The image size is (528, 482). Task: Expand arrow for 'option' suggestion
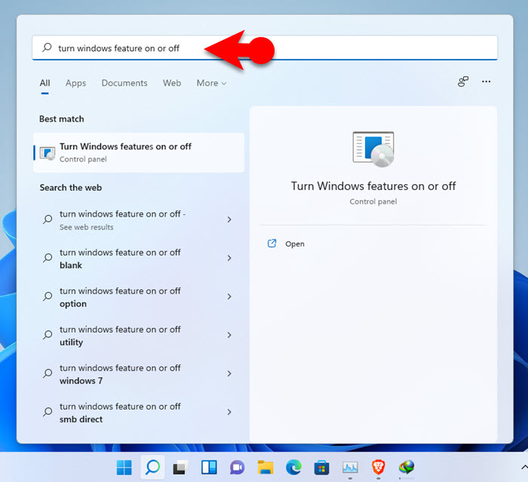[x=229, y=296]
